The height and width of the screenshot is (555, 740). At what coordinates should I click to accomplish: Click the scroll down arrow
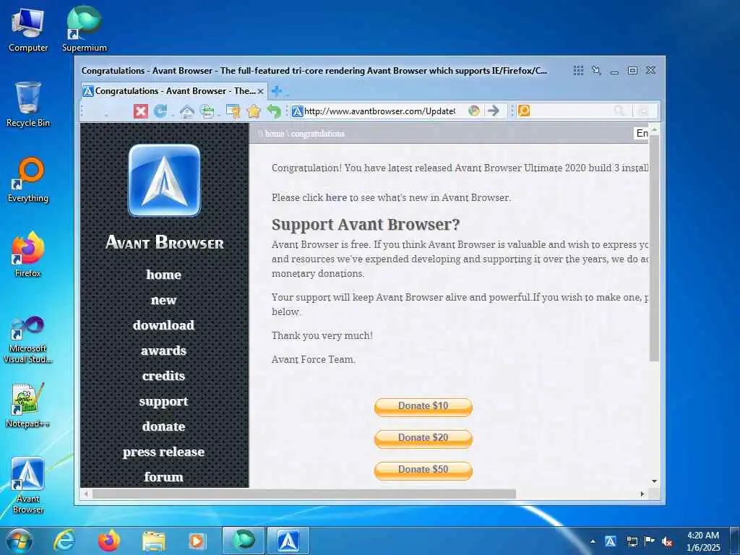(x=655, y=481)
